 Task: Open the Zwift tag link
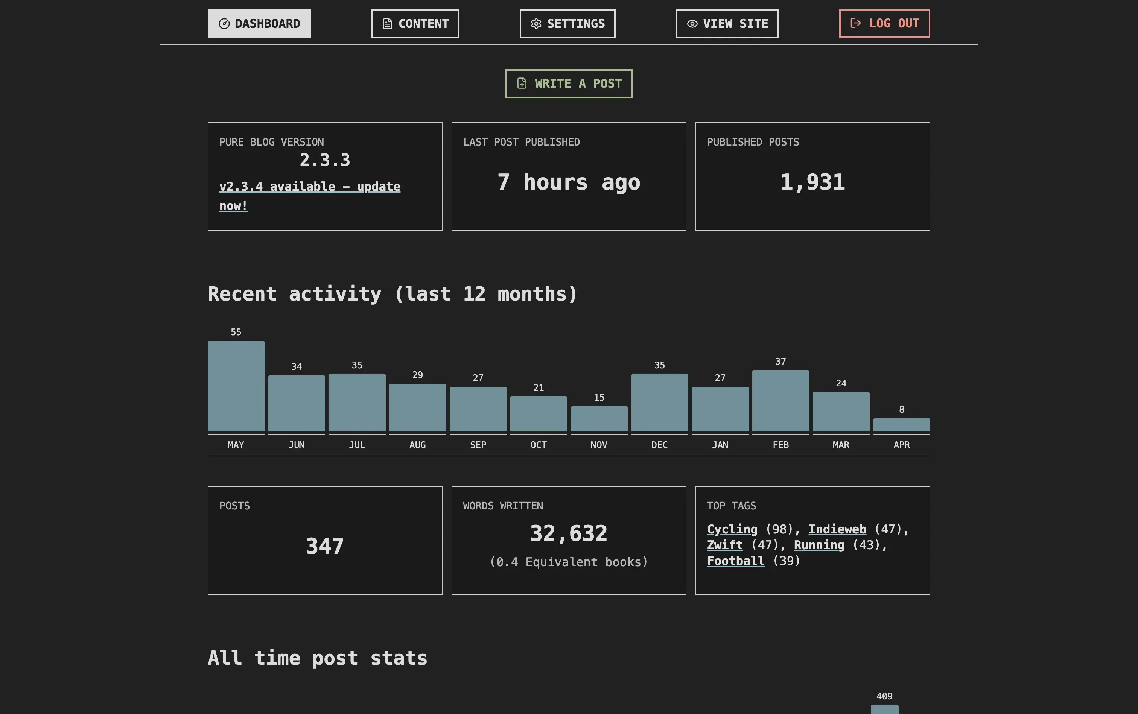725,545
